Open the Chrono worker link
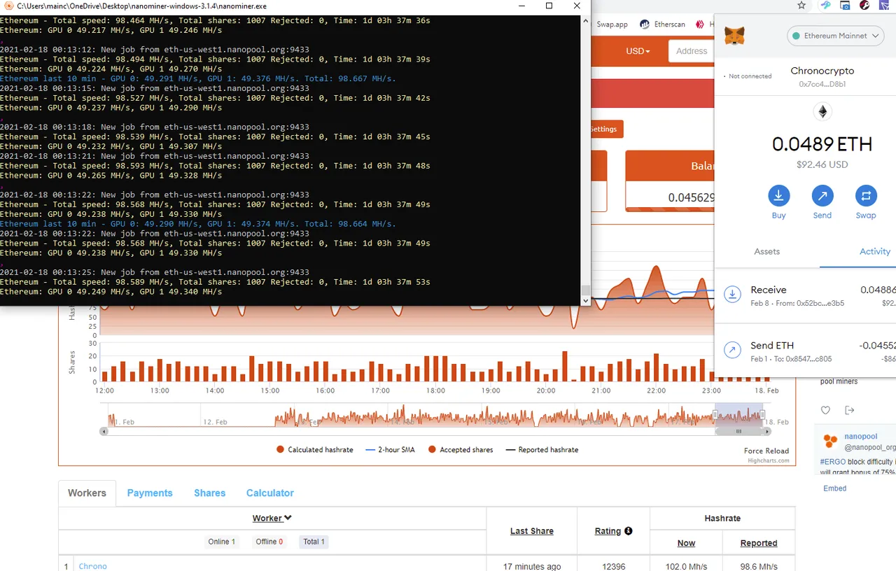 pyautogui.click(x=93, y=566)
